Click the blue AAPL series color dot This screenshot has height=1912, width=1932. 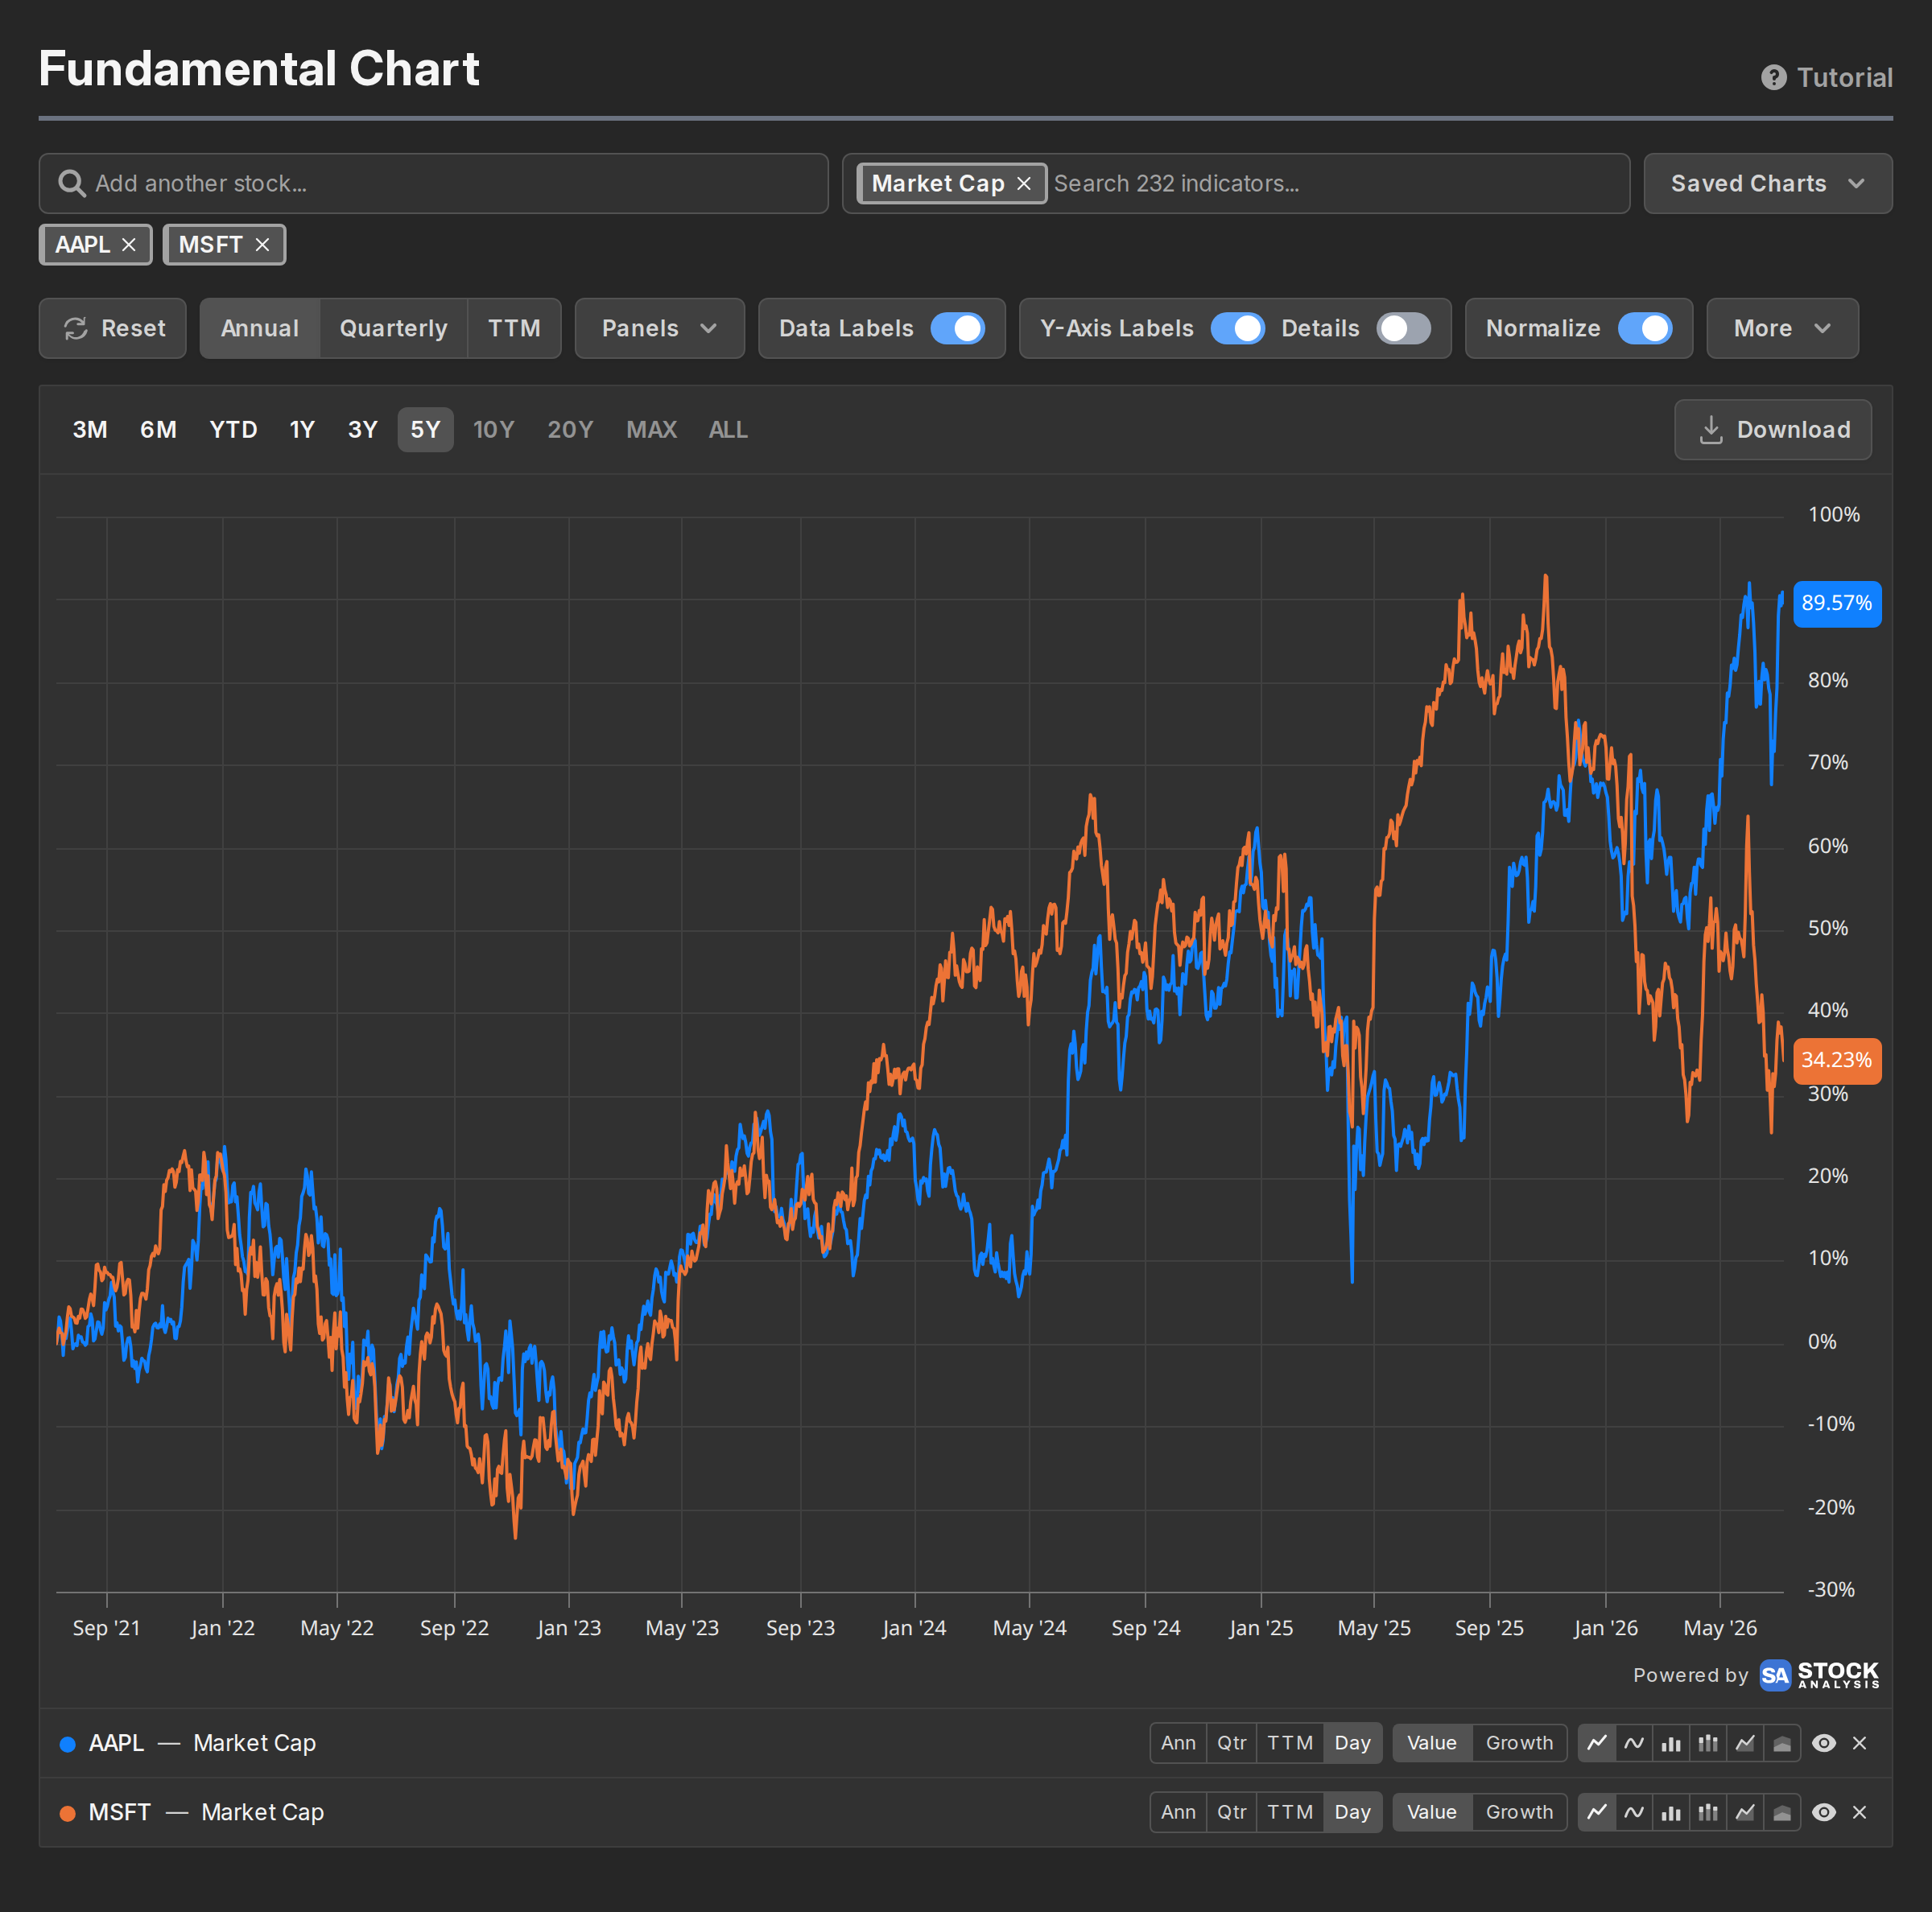click(x=68, y=1744)
